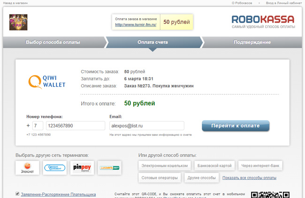The image size is (305, 198).
Task: Click the Стоимость заказа label
Action: click(100, 71)
